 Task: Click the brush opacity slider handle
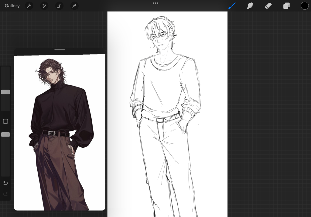(x=5, y=134)
